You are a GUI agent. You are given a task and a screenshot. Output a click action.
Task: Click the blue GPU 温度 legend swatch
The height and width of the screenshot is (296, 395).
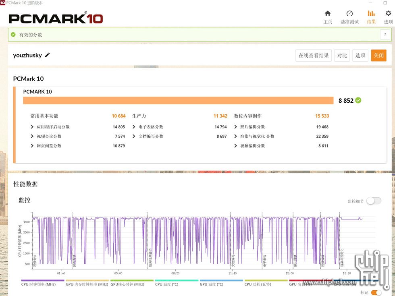pyautogui.click(x=221, y=280)
